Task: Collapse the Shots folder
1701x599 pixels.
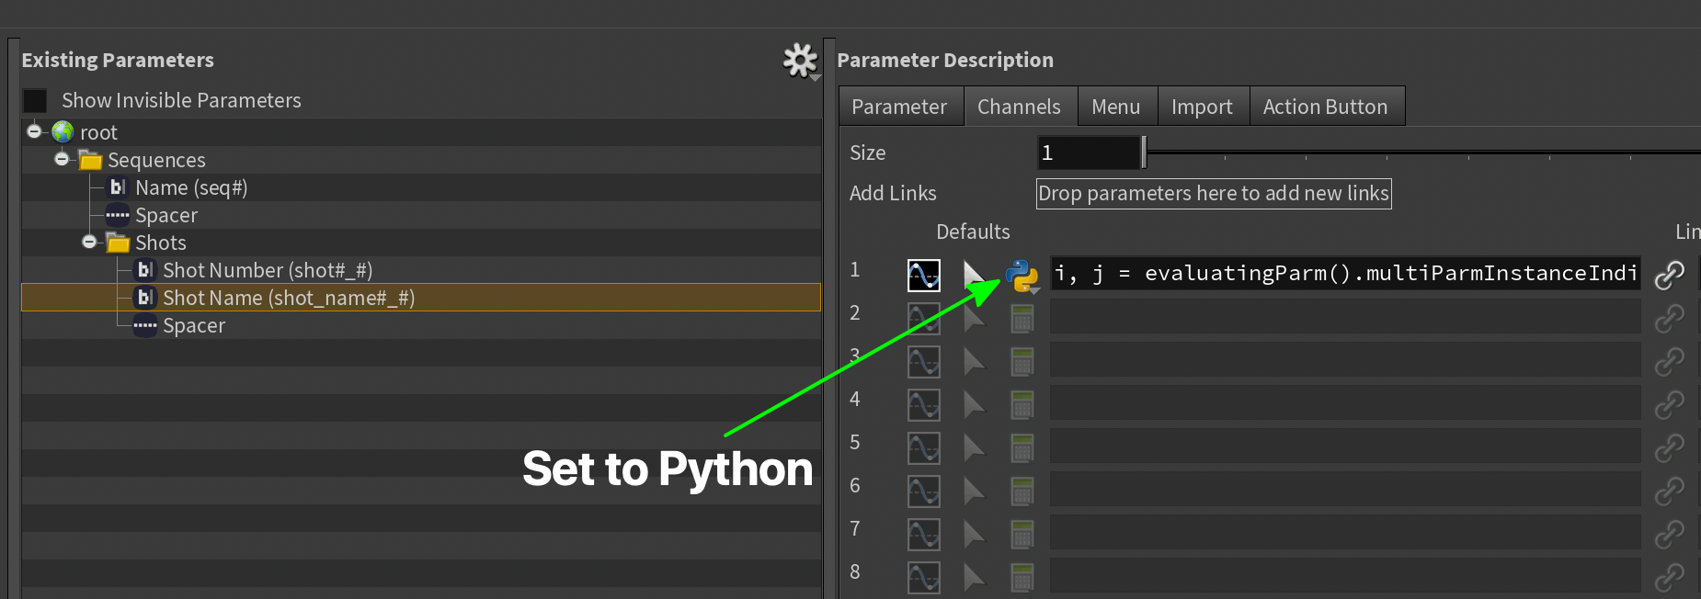Action: (89, 242)
